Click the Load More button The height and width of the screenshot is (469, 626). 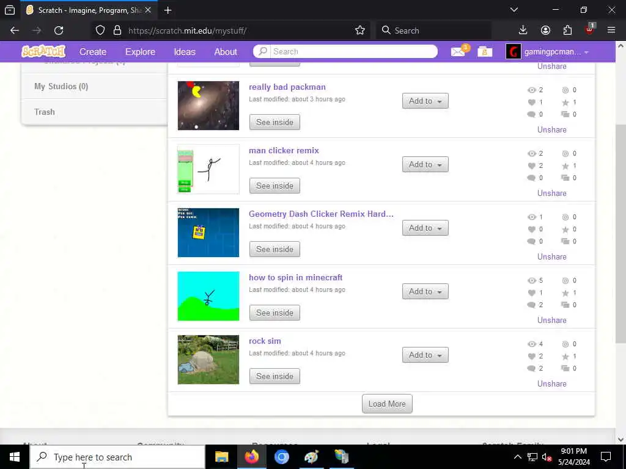click(x=387, y=404)
